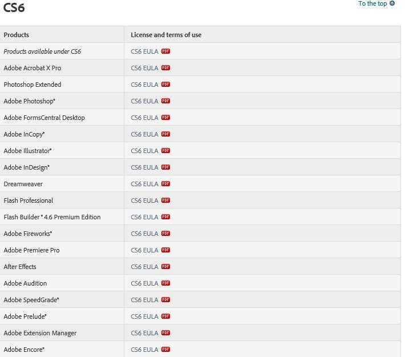405x357 pixels.
Task: Click the Photoshop Extended product name
Action: (x=33, y=85)
